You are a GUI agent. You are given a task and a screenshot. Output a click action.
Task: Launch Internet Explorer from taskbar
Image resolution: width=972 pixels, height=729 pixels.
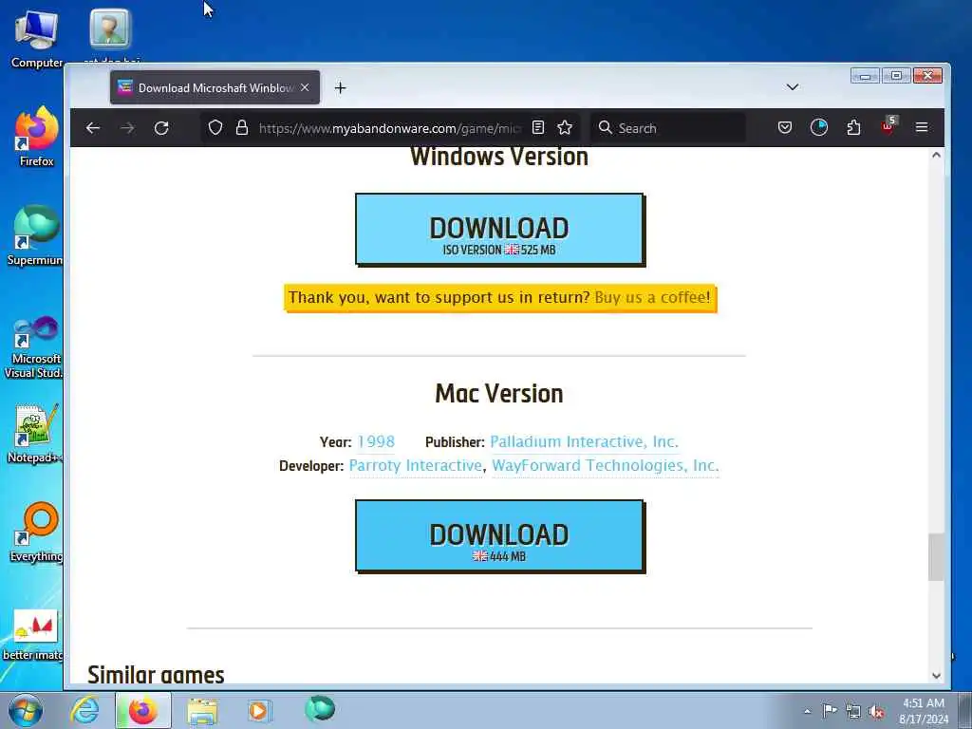coord(84,710)
